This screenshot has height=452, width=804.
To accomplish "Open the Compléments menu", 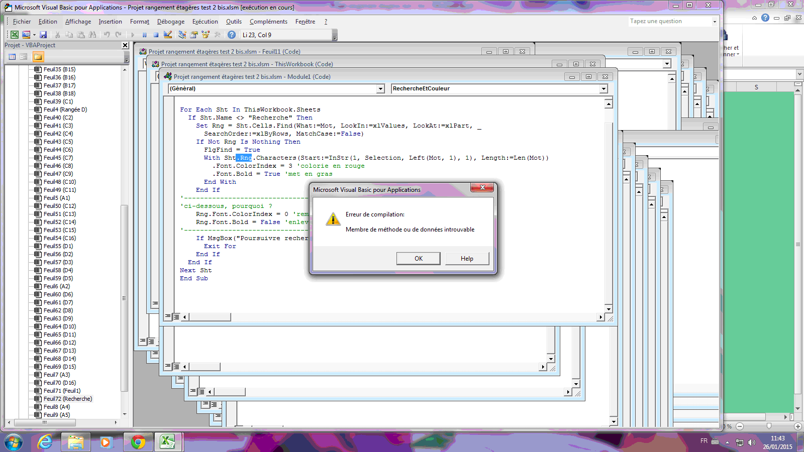I will point(268,22).
